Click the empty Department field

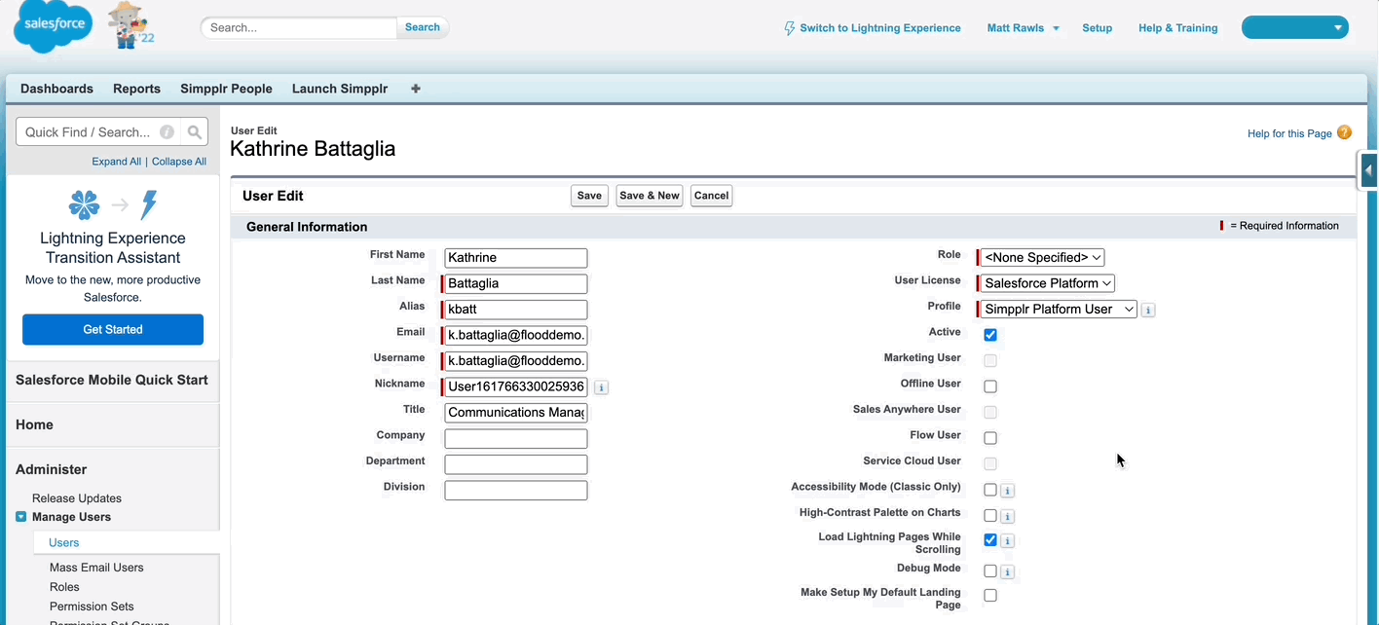point(516,464)
